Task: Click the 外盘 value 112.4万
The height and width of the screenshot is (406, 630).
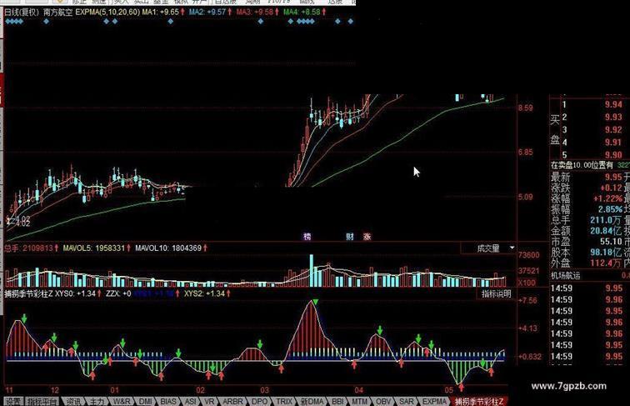Action: 606,263
